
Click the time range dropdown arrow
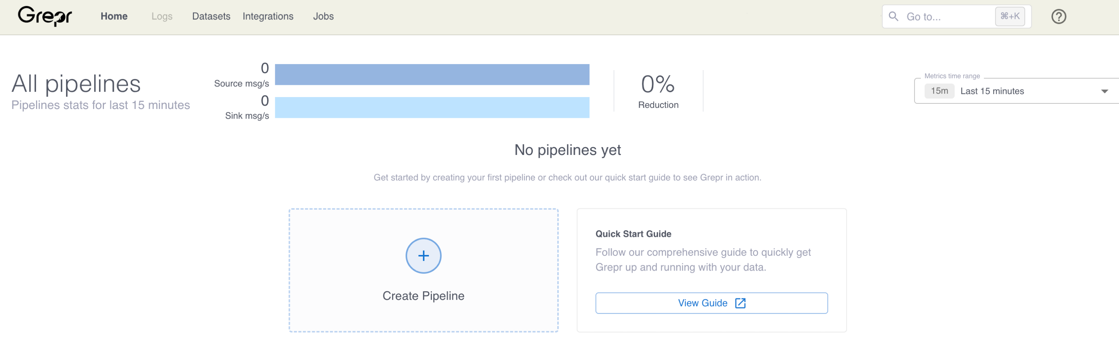(x=1104, y=91)
